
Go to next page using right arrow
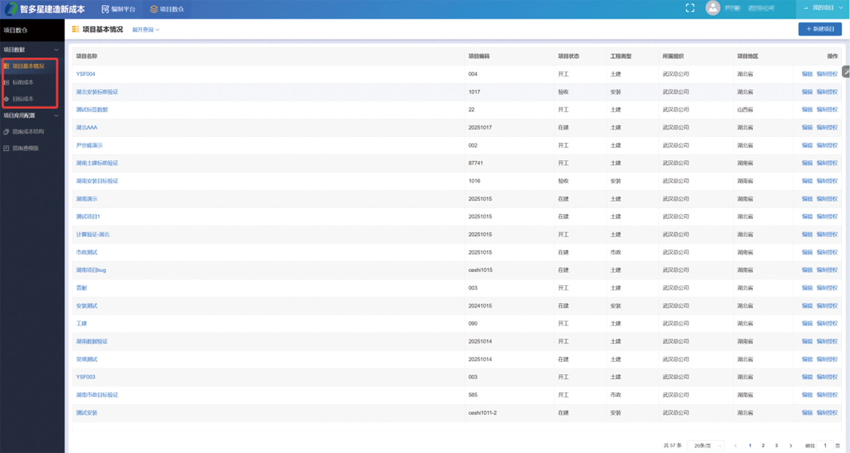click(x=791, y=446)
